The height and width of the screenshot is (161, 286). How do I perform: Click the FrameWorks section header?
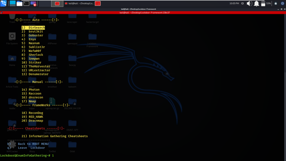[x=42, y=105]
